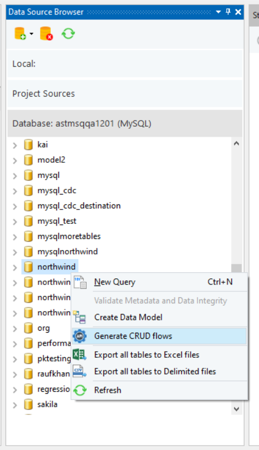Select the Project Sources section header
Viewport: 259px width, 450px height.
[x=124, y=94]
